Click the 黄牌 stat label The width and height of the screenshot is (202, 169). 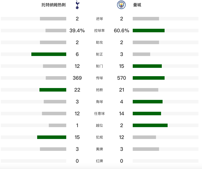pyautogui.click(x=99, y=149)
